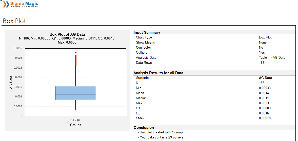This screenshot has width=298, height=141.
Task: Click the Sigma Magic logo icon
Action: coord(6,4)
